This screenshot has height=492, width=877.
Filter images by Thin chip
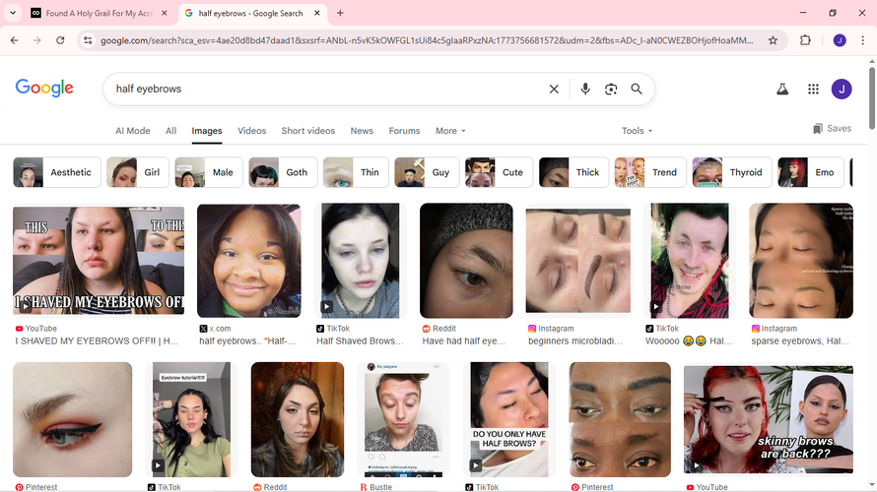(356, 172)
